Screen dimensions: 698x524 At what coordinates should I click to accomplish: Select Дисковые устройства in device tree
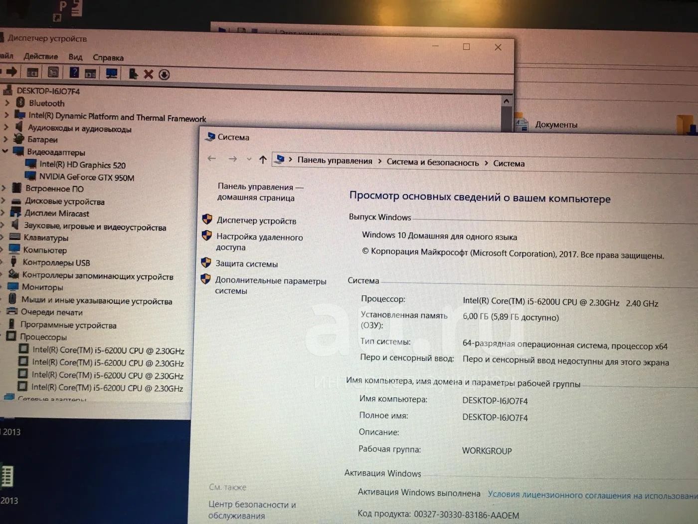coord(65,201)
